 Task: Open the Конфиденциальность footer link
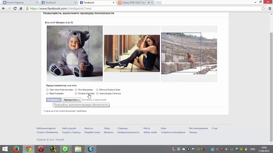click(128, 132)
